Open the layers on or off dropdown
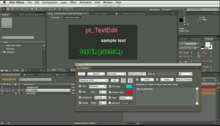Screen dimensions: 220x126 (x=137, y=74)
